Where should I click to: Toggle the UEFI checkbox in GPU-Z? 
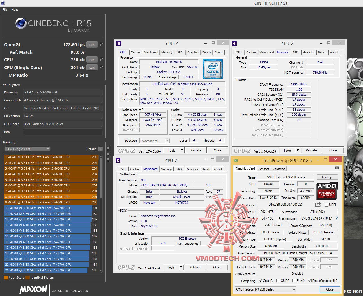click(x=327, y=205)
